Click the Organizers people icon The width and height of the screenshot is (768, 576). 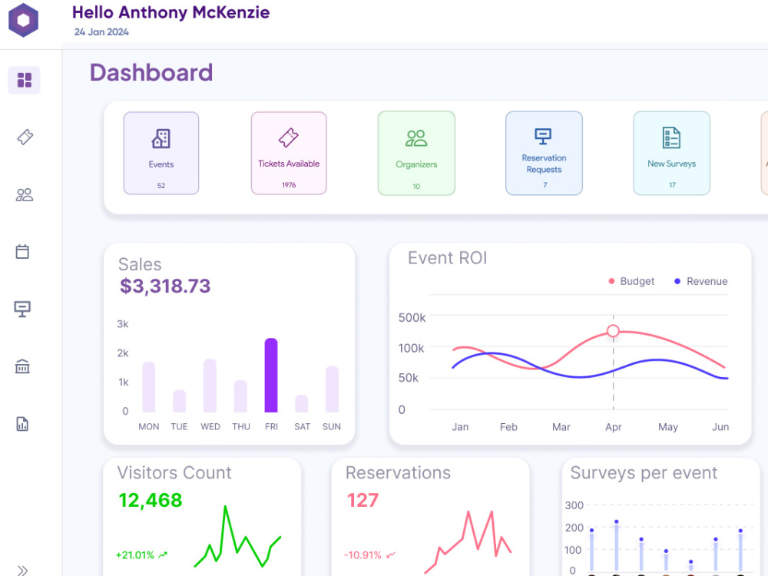click(416, 138)
